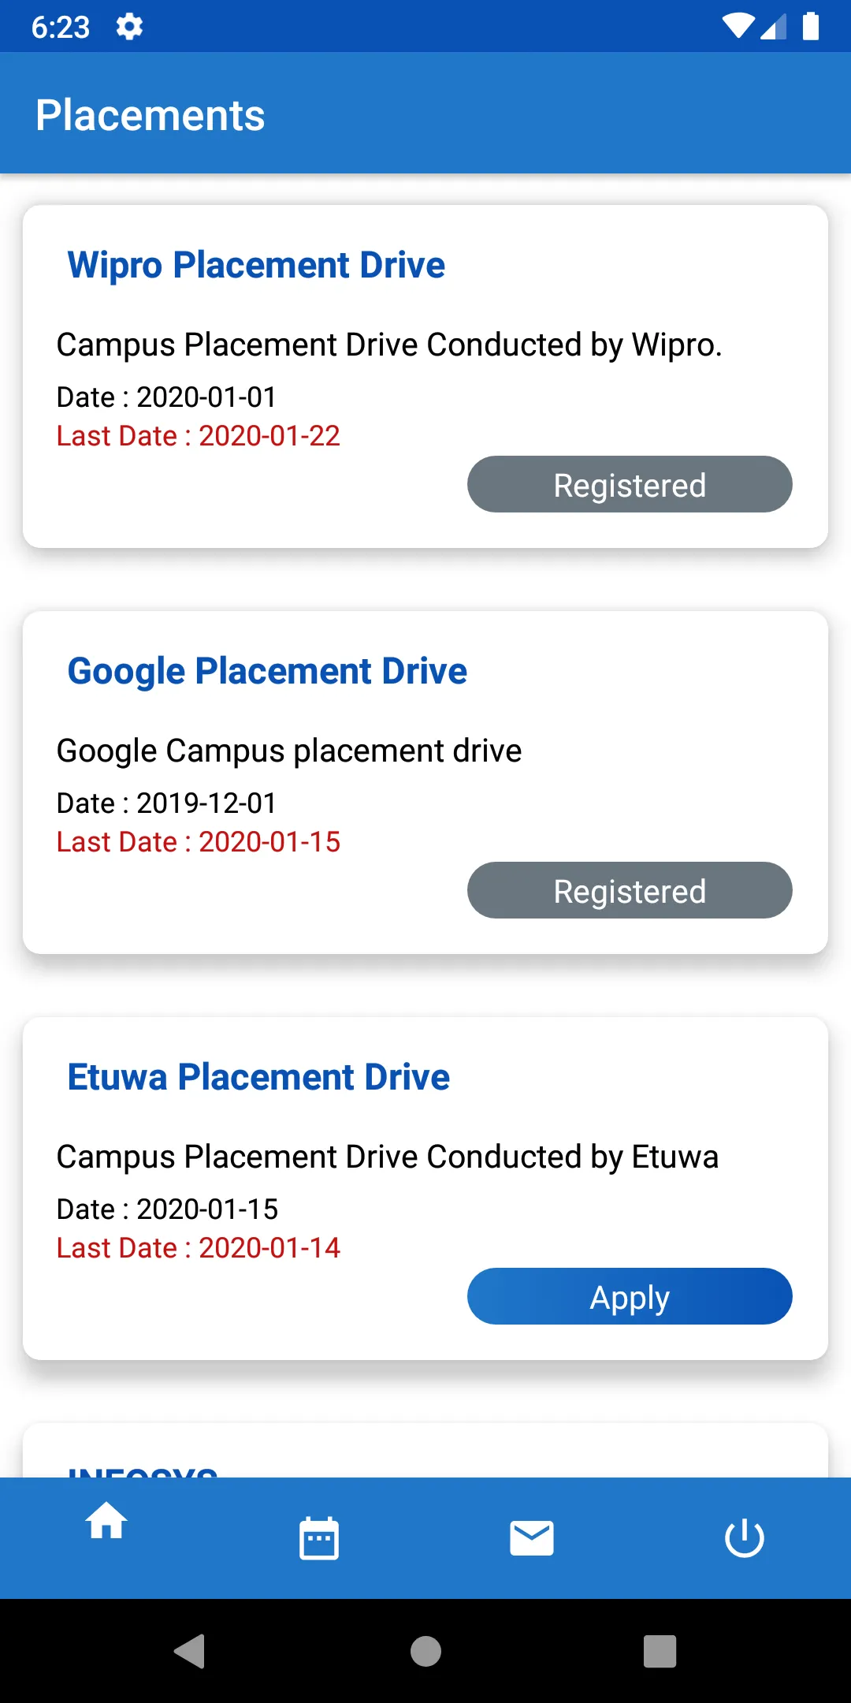
Task: Open the Wipro Placement Drive title
Action: coord(256,265)
